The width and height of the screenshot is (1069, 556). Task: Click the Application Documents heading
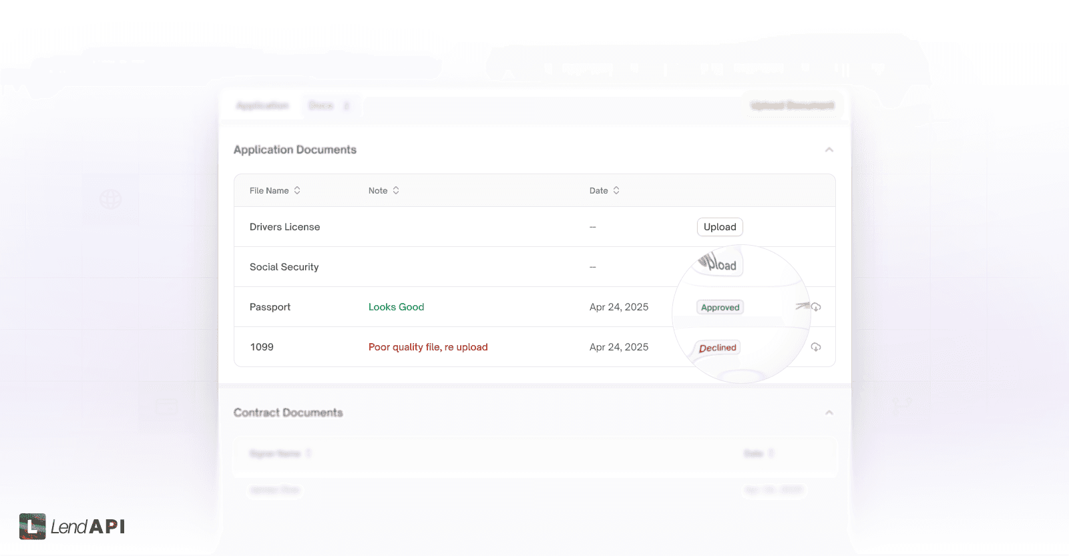[295, 150]
